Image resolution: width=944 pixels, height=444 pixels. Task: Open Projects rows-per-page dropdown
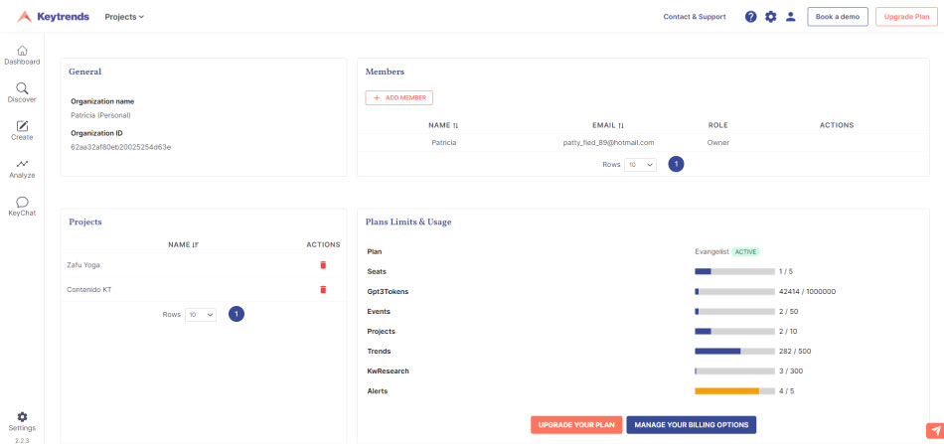(x=201, y=315)
